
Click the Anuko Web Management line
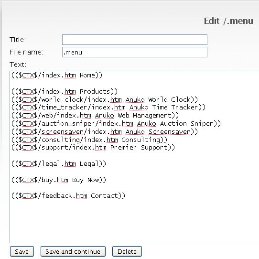click(95, 115)
